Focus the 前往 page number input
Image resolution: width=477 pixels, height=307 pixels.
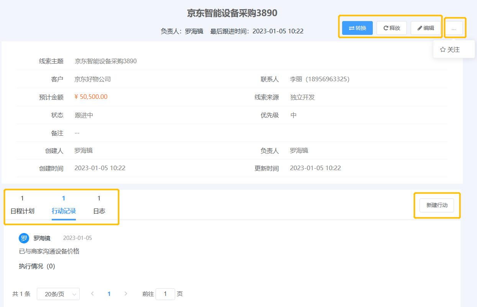[165, 294]
